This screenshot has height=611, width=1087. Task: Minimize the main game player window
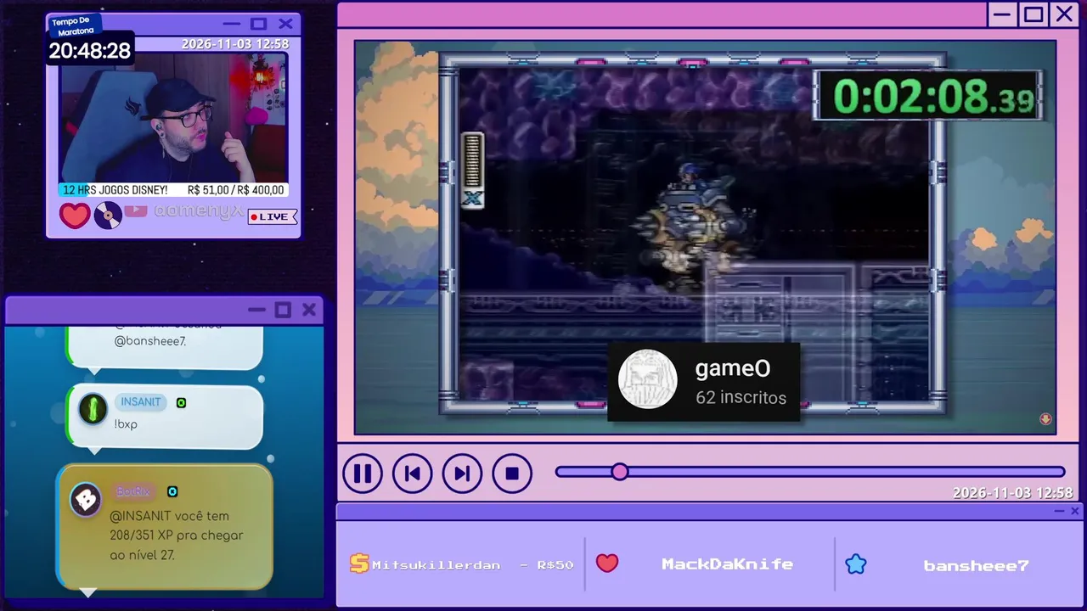click(1003, 14)
